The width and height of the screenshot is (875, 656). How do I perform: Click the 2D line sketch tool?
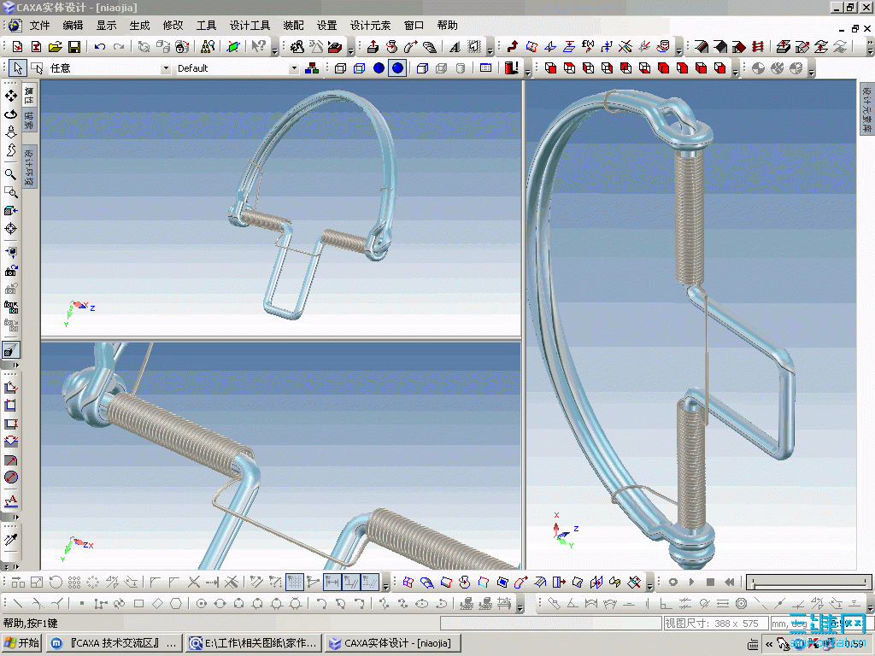click(17, 603)
